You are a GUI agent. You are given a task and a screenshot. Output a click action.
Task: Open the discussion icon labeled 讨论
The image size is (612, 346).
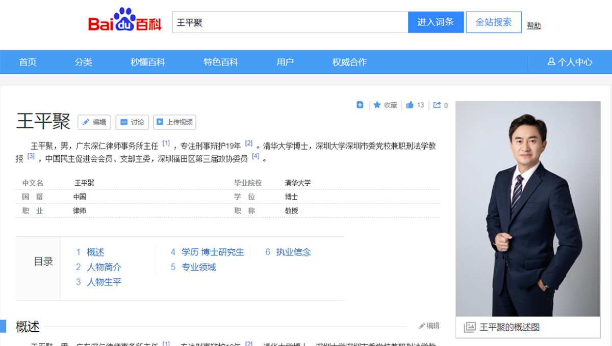132,122
